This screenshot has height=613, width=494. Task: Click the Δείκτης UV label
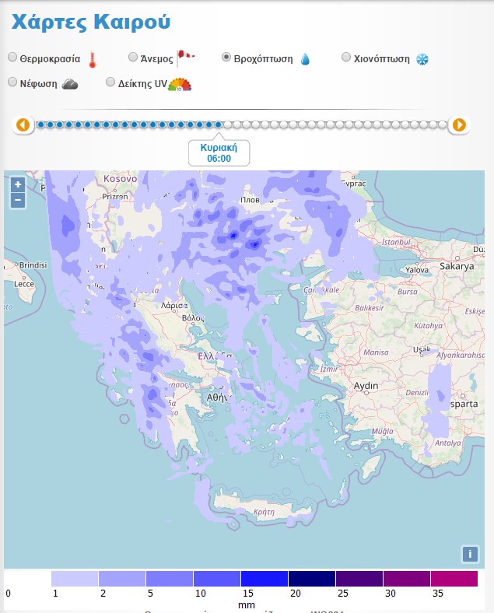click(x=142, y=84)
